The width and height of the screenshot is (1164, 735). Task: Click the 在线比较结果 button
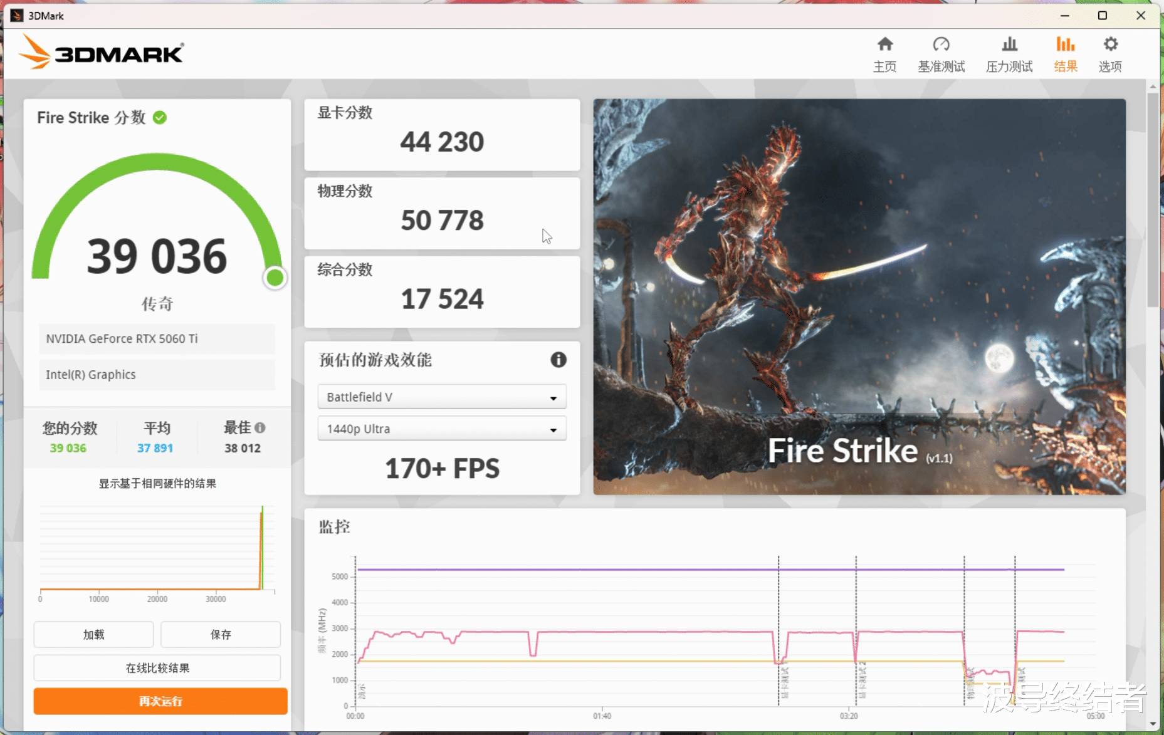coord(157,668)
